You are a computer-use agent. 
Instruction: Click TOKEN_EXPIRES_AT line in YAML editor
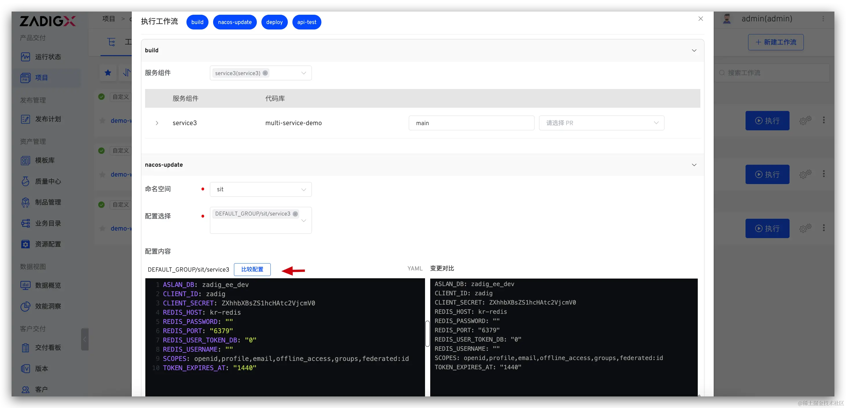coord(210,368)
